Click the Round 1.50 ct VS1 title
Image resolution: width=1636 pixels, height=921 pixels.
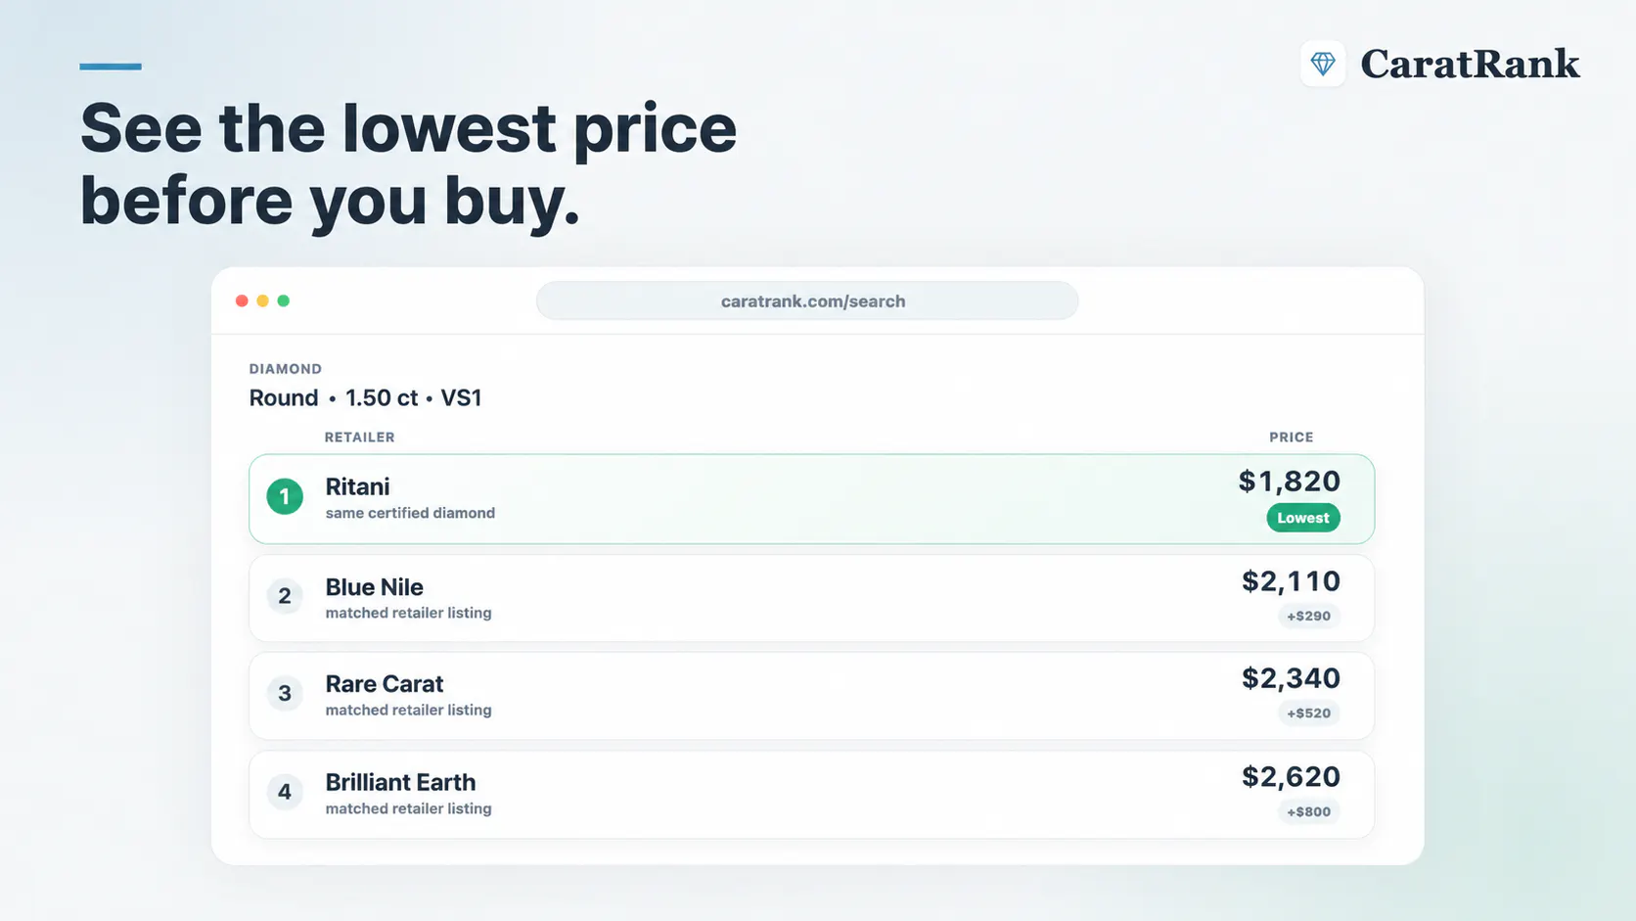[366, 398]
